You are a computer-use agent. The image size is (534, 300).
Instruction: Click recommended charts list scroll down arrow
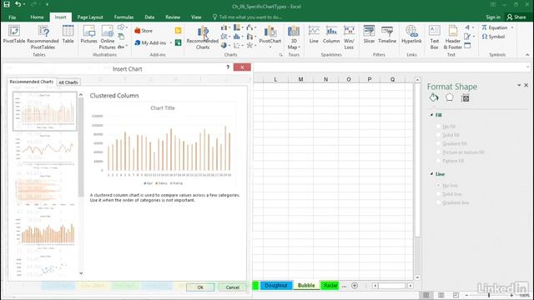pos(81,273)
